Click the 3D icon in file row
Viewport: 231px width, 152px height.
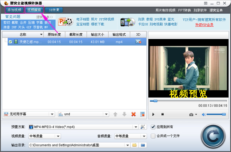point(138,41)
